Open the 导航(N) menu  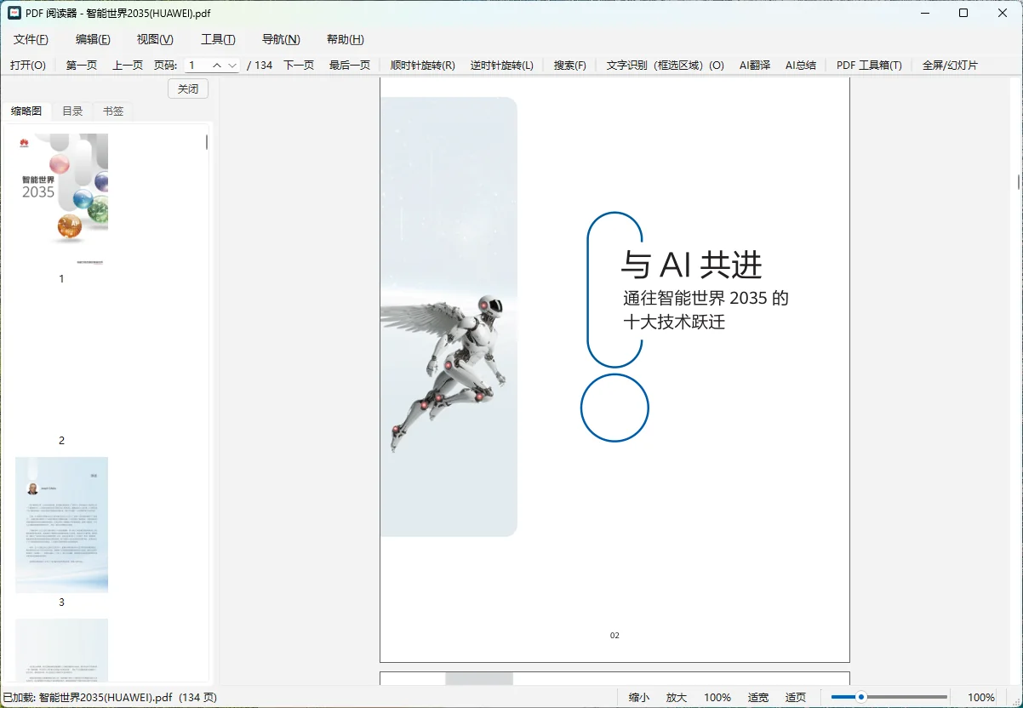coord(281,39)
